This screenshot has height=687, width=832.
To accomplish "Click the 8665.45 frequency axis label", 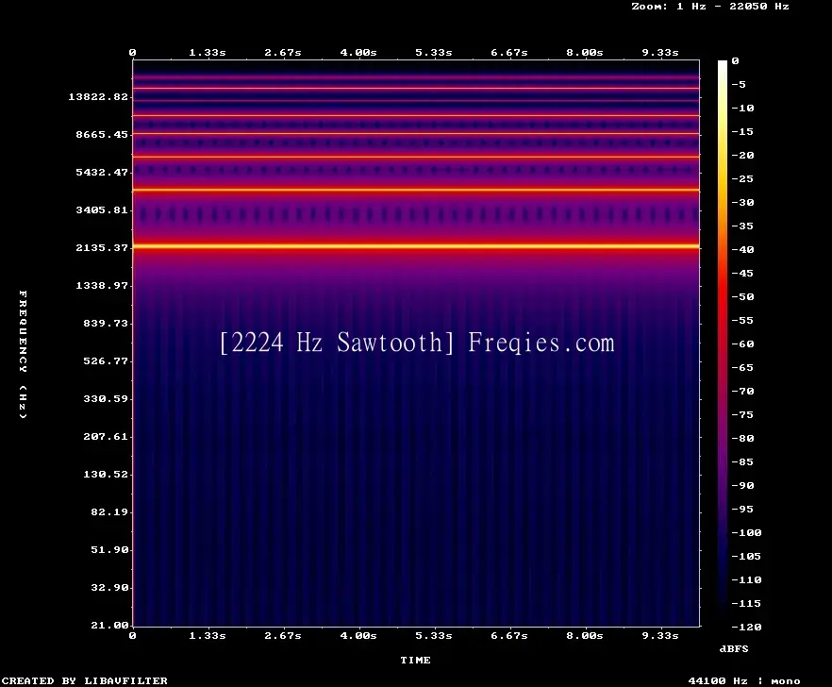I will 102,134.
